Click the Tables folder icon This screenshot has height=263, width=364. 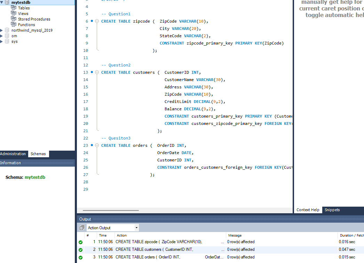14,8
